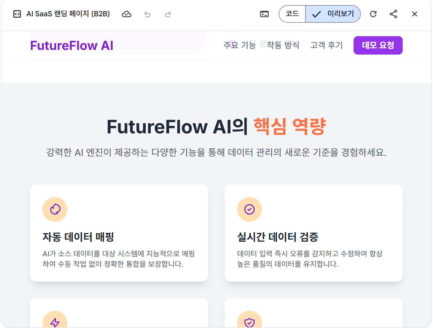This screenshot has width=433, height=328.
Task: Open the share icon
Action: 393,14
